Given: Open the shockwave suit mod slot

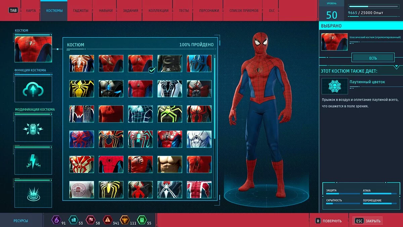Looking at the screenshot, I should [33, 193].
